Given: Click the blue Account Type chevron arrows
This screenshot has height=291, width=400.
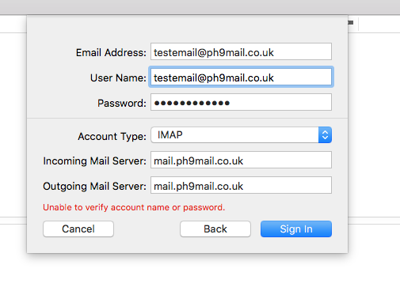Looking at the screenshot, I should point(325,135).
